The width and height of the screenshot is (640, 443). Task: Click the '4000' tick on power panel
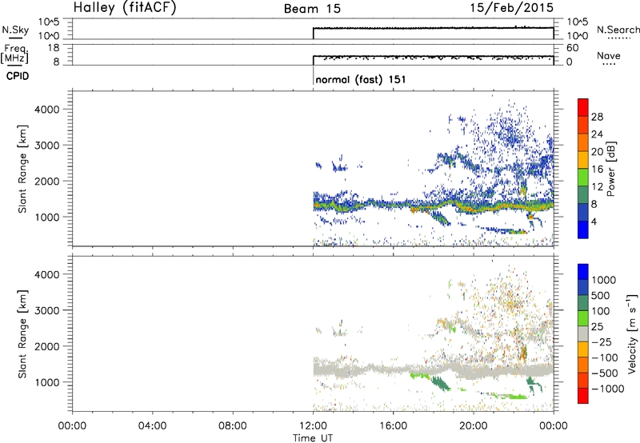47,110
